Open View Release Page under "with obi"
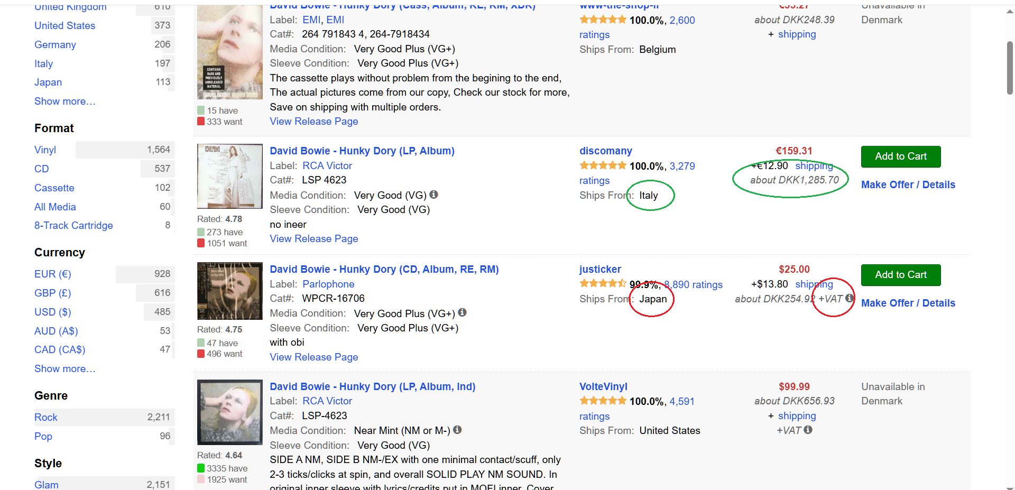This screenshot has width=1015, height=490. [314, 357]
